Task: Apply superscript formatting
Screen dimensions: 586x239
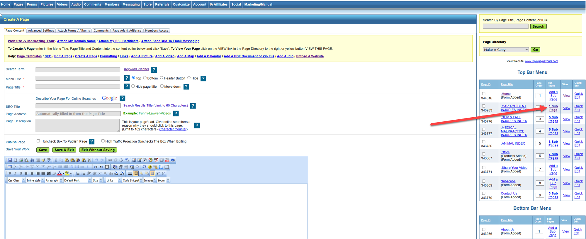Action: point(100,173)
